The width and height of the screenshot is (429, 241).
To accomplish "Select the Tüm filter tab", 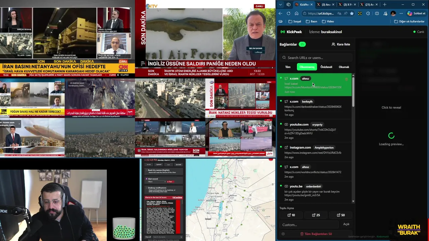I will pos(288,67).
